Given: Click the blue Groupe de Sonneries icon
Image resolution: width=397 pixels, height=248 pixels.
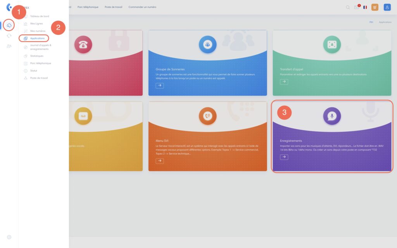Looking at the screenshot, I should point(207,44).
